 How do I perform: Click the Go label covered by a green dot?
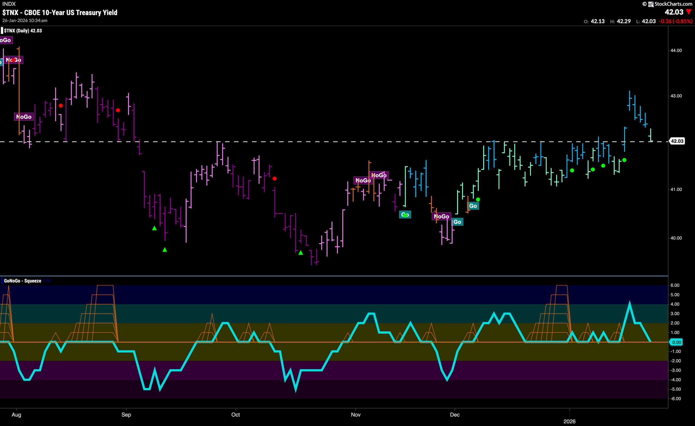coord(405,215)
